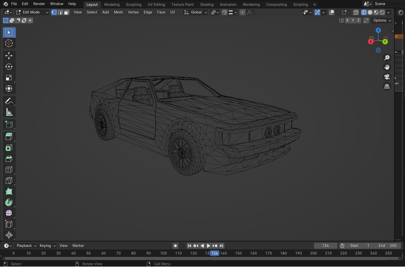Play the animation forward
Viewport: 405px width, 267px height.
(208, 246)
